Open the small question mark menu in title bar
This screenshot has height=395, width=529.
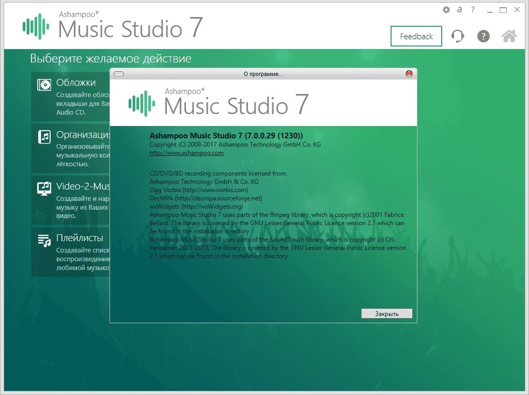coord(473,10)
